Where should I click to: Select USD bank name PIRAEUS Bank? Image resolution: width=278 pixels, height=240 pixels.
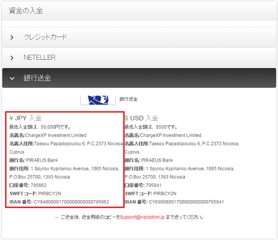click(157, 160)
